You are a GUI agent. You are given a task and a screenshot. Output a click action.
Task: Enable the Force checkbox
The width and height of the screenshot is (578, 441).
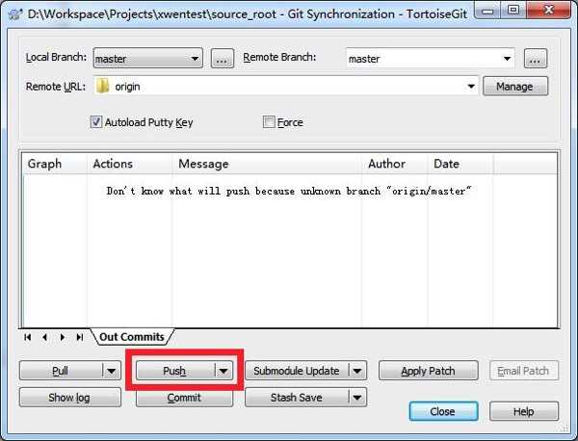coord(269,122)
